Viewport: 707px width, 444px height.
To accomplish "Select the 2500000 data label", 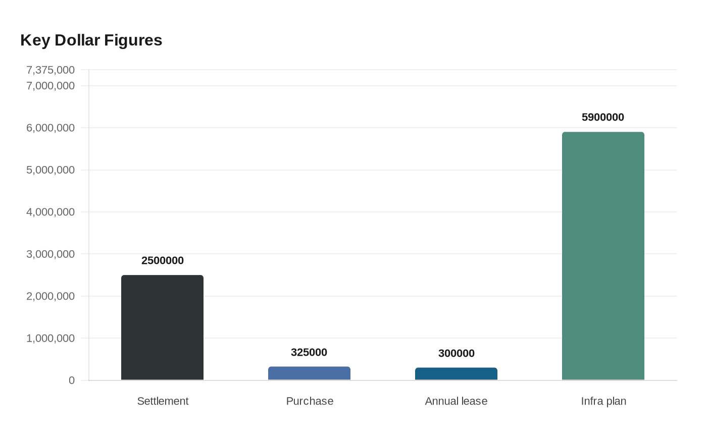I will point(163,260).
